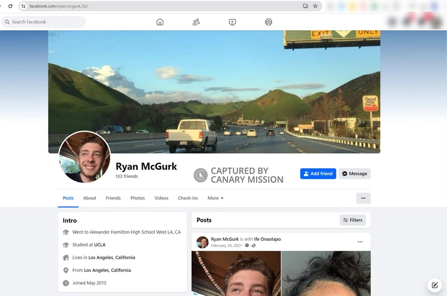Open the Ife Onaolapo tagged link
The image size is (447, 296).
point(268,239)
